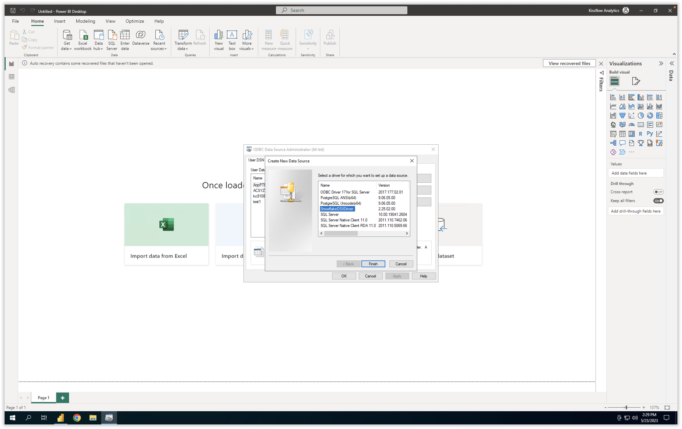This screenshot has width=682, height=429.
Task: Click the Publish icon
Action: point(330,38)
